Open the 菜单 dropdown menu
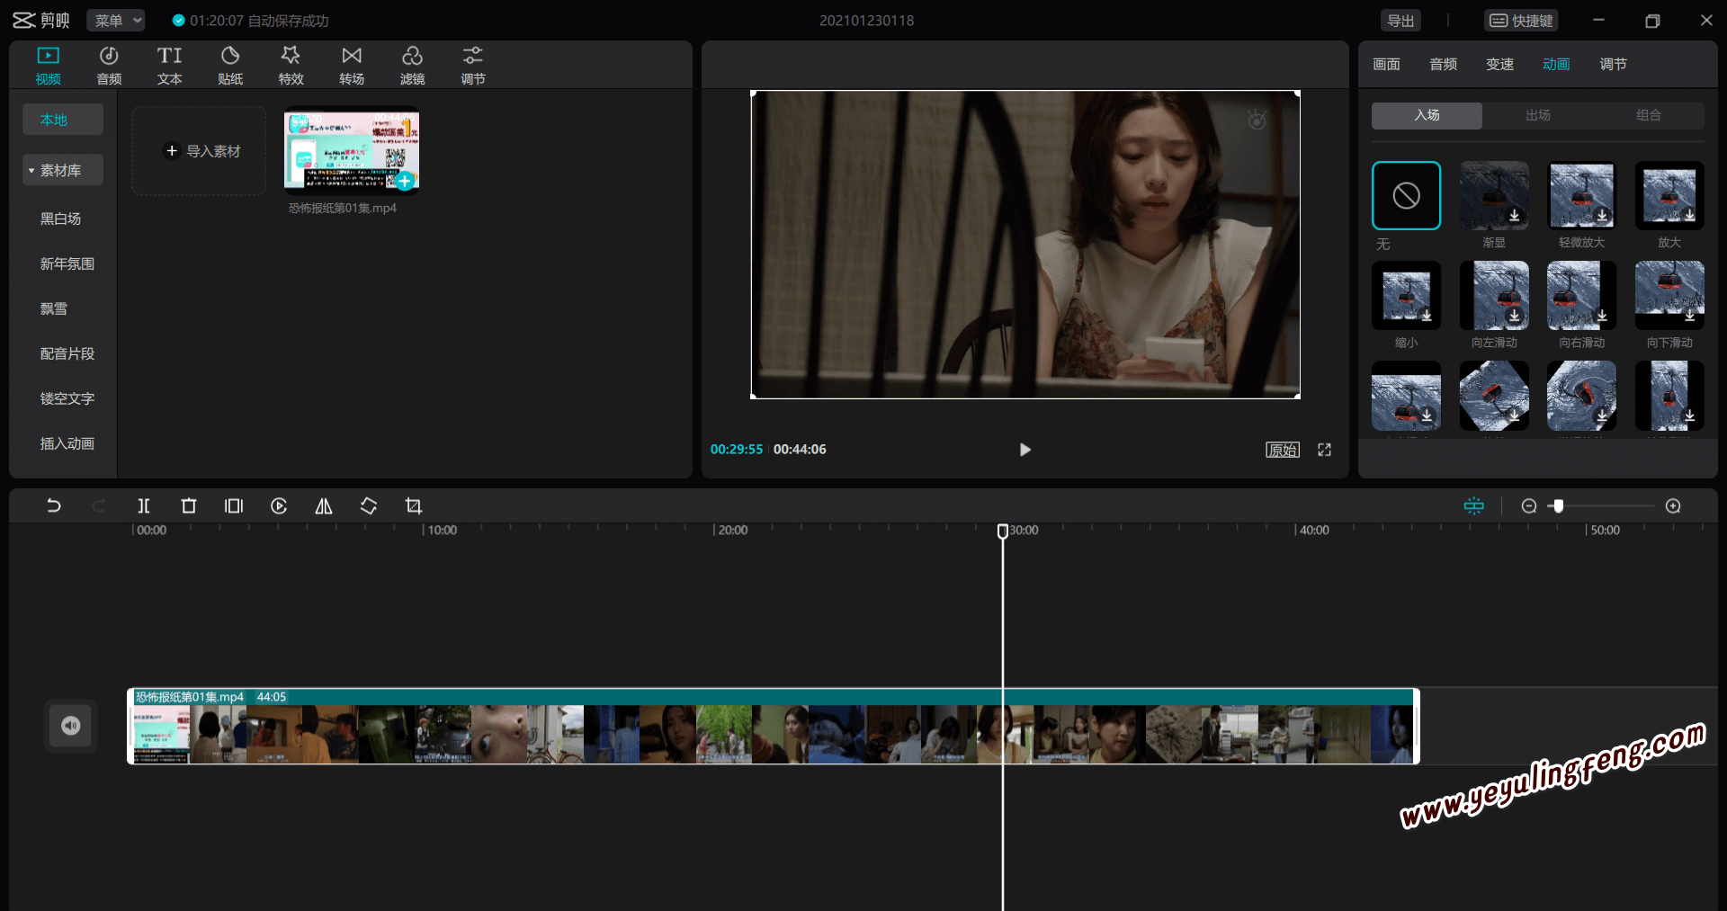Image resolution: width=1727 pixels, height=911 pixels. point(116,21)
